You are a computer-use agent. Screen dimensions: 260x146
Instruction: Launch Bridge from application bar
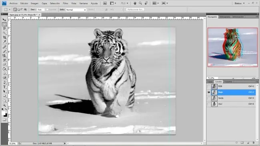coord(105,3)
